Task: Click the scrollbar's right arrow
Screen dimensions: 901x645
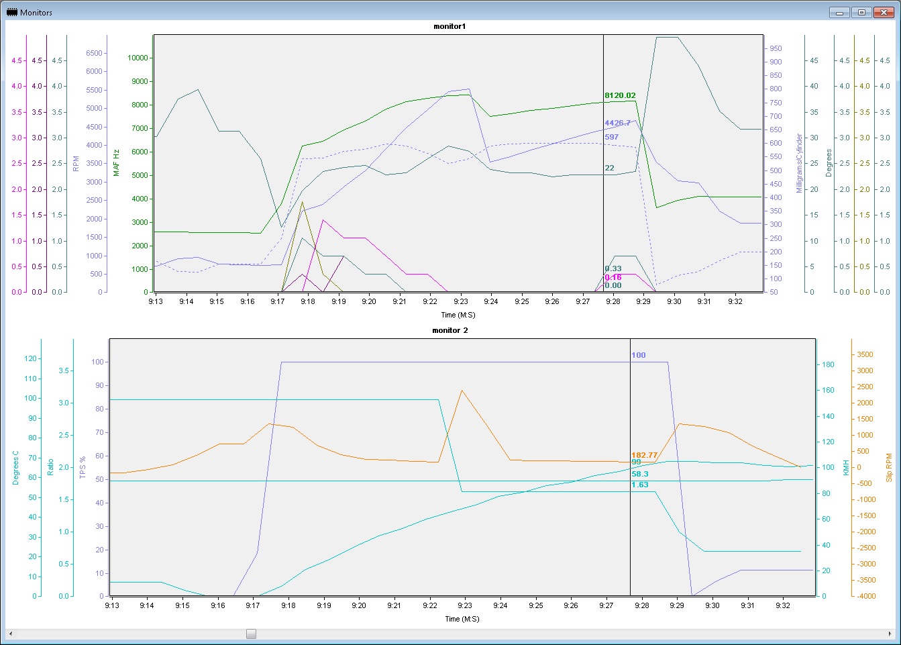Action: (x=890, y=634)
